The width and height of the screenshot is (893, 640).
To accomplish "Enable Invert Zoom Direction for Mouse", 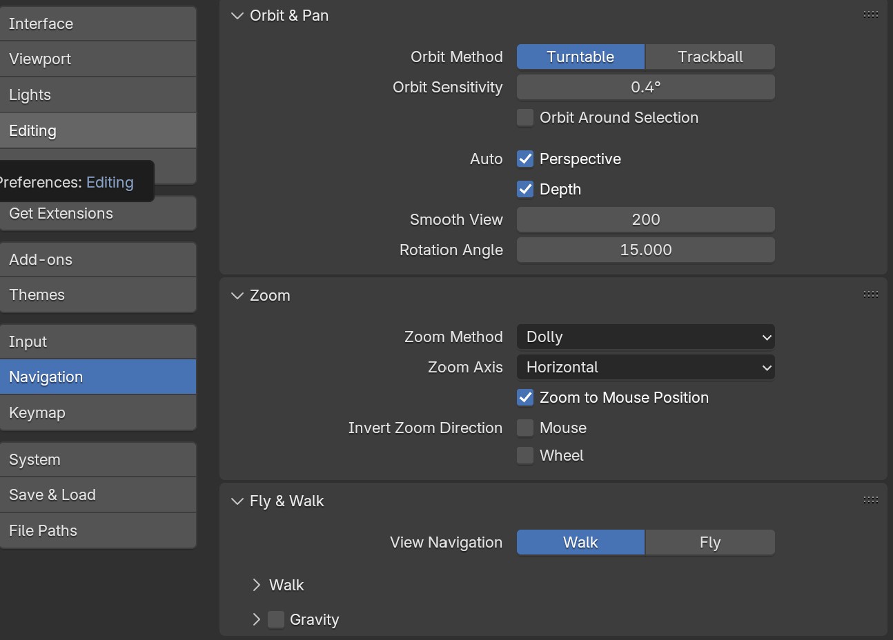I will pyautogui.click(x=525, y=428).
